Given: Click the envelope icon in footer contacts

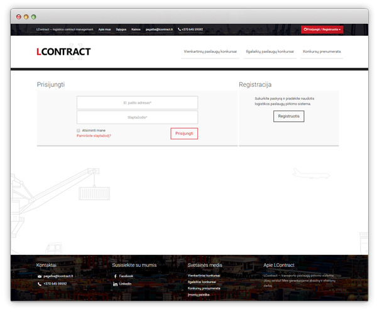Looking at the screenshot, I should point(40,276).
